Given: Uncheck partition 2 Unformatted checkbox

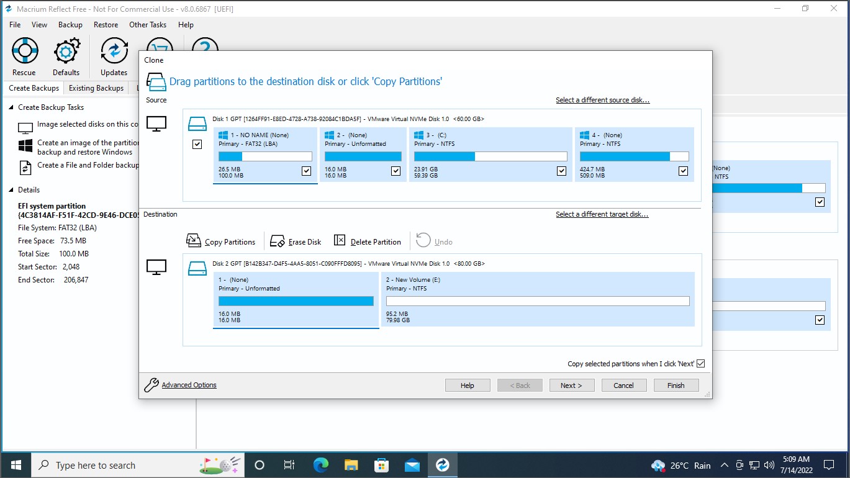Looking at the screenshot, I should click(396, 171).
